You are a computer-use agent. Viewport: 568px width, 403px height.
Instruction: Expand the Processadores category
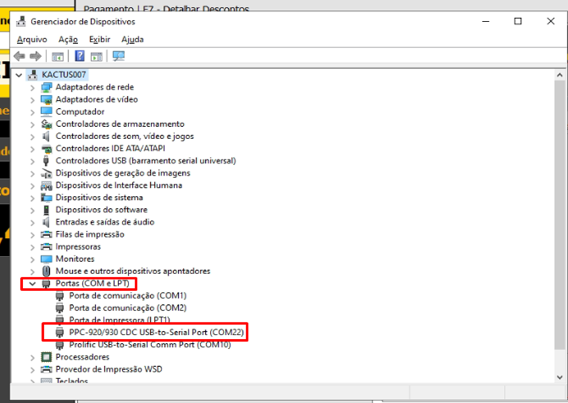[x=32, y=357]
